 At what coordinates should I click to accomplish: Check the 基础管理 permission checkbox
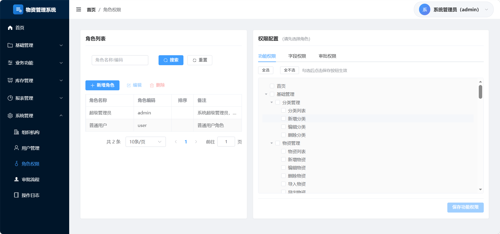(x=272, y=94)
